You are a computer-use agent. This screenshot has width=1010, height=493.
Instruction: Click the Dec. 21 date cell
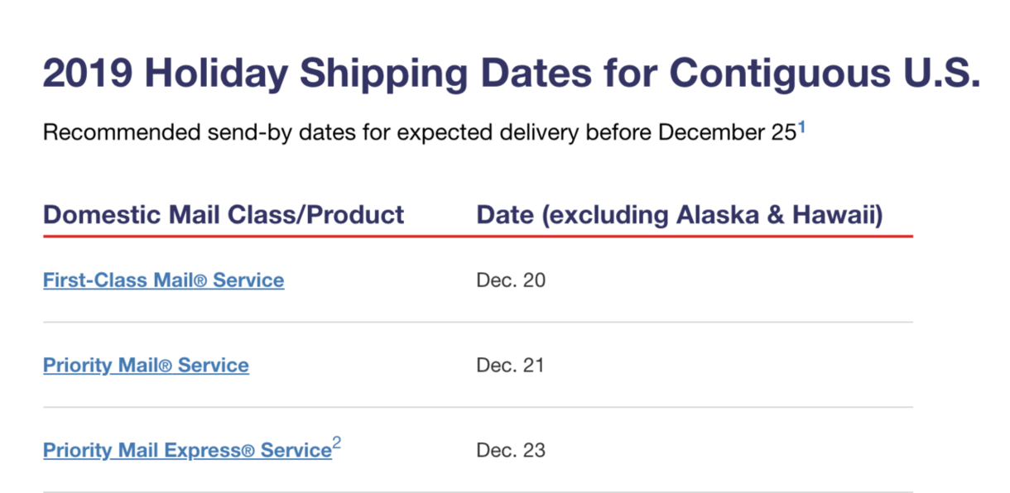[x=510, y=365]
